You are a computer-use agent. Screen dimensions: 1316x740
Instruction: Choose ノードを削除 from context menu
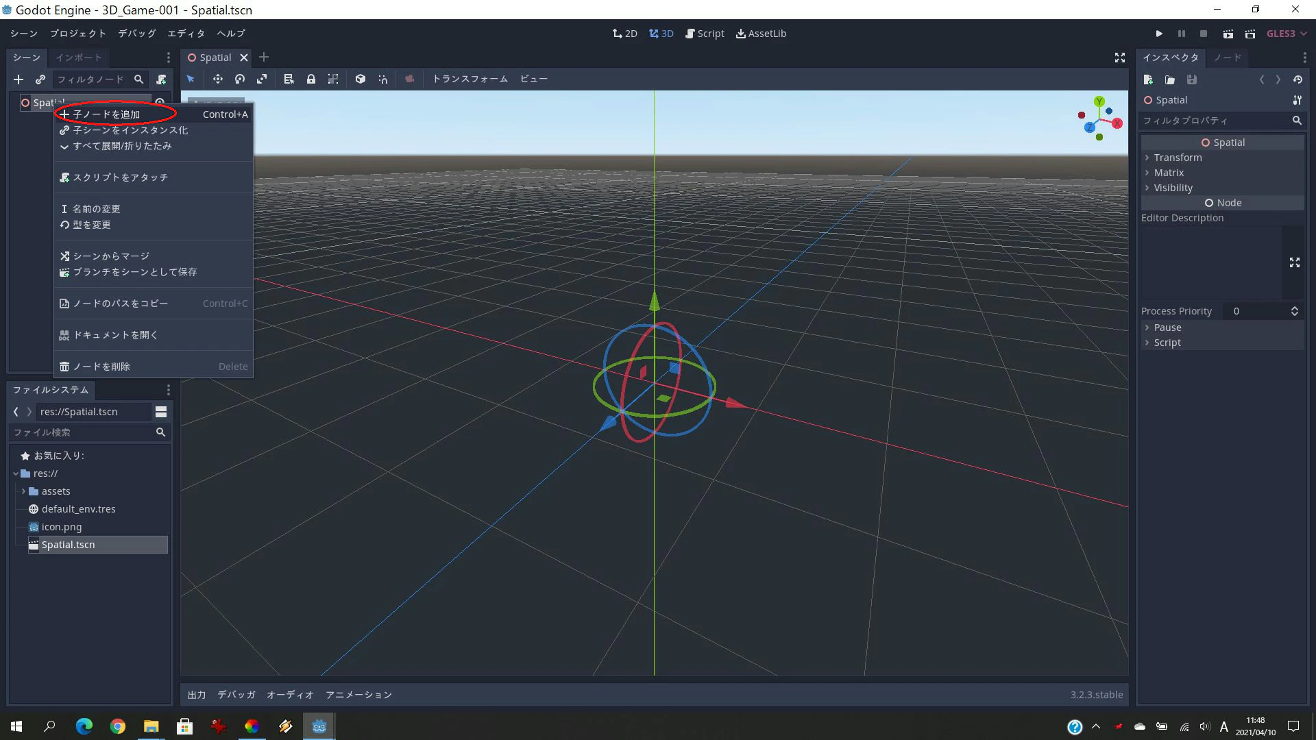pos(154,367)
